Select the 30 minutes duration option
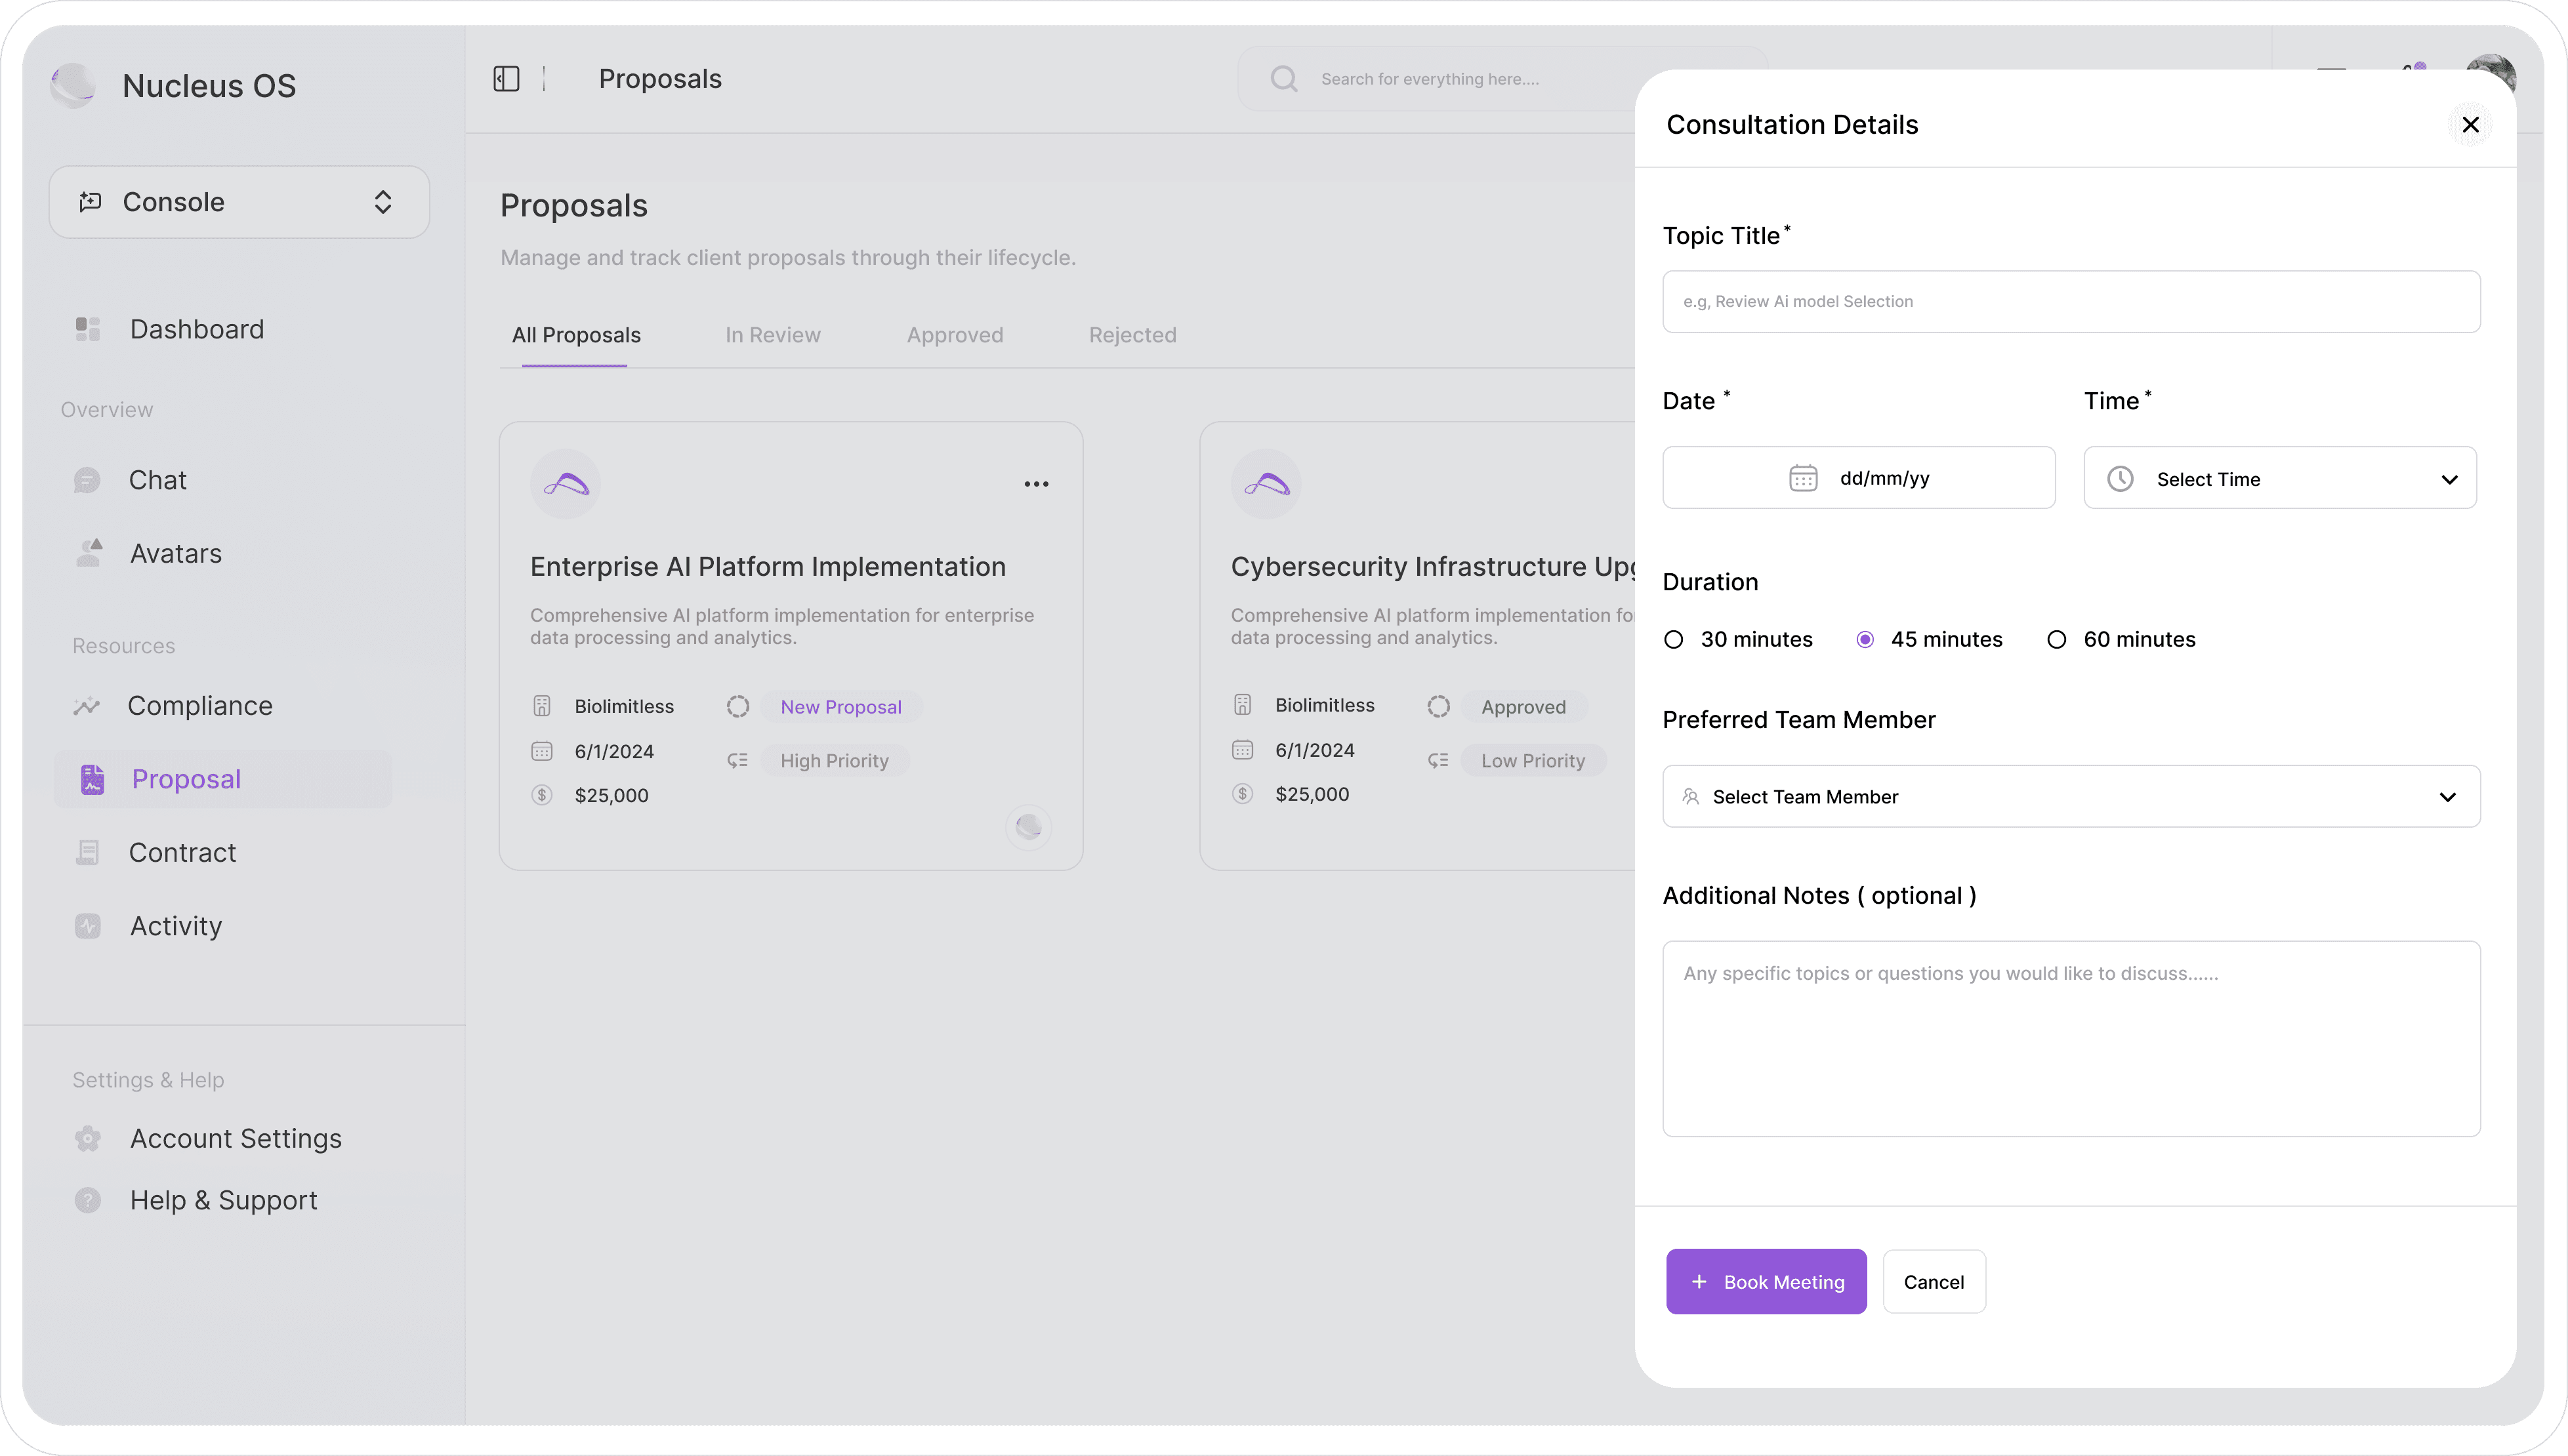Screen dimensions: 2568x1456 coord(1674,640)
